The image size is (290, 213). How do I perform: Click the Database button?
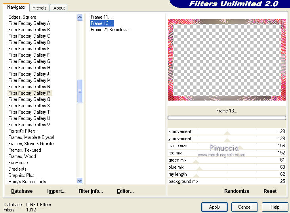[22, 191]
